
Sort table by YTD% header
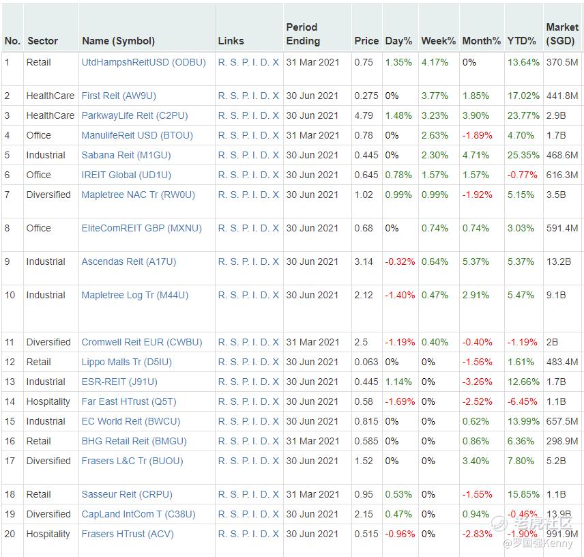521,40
